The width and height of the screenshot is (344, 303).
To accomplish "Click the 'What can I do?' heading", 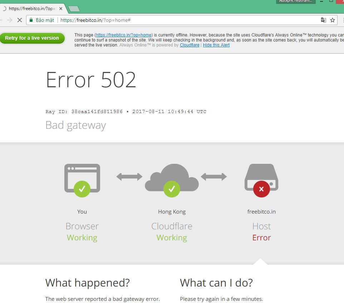I will (216, 283).
